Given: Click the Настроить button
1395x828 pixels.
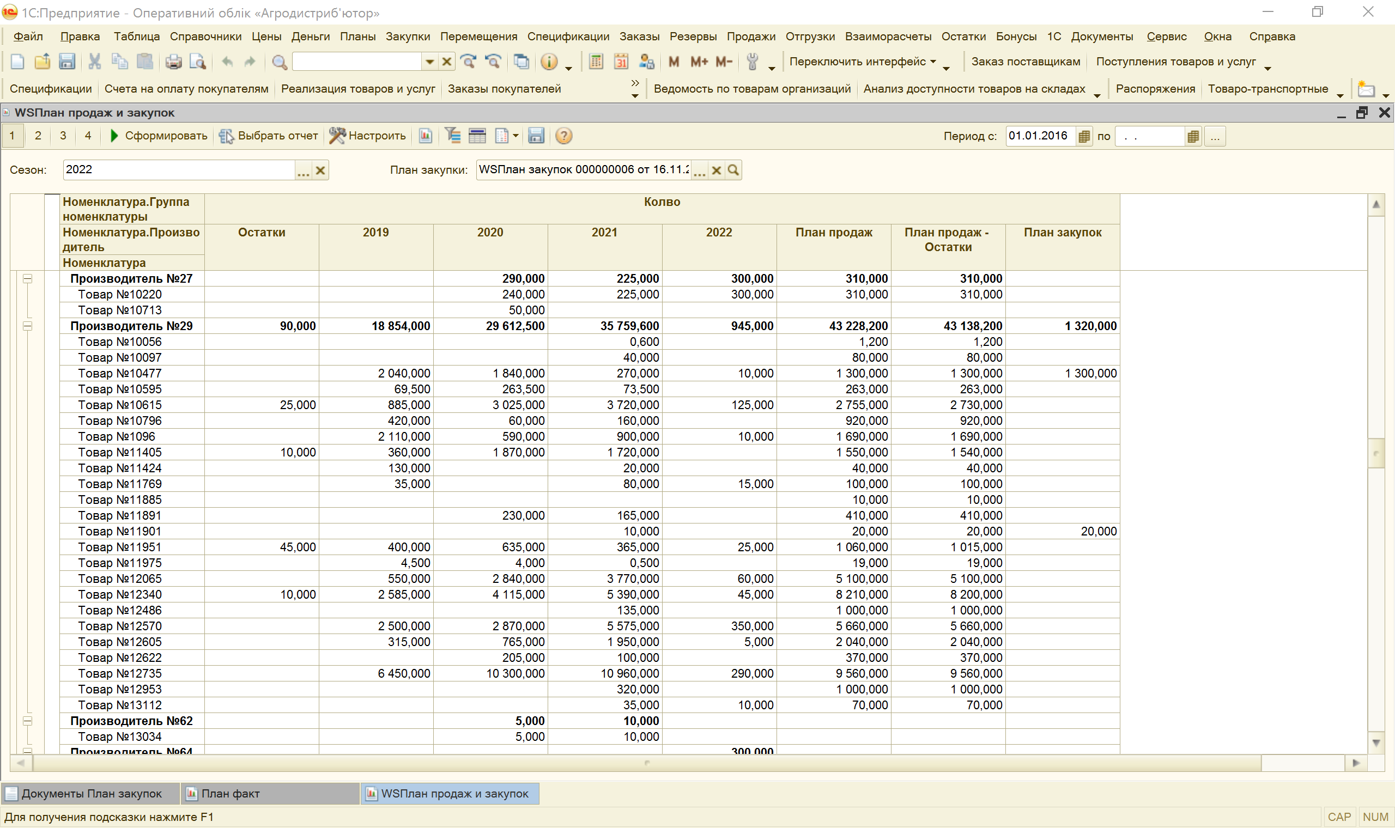Looking at the screenshot, I should (x=368, y=136).
